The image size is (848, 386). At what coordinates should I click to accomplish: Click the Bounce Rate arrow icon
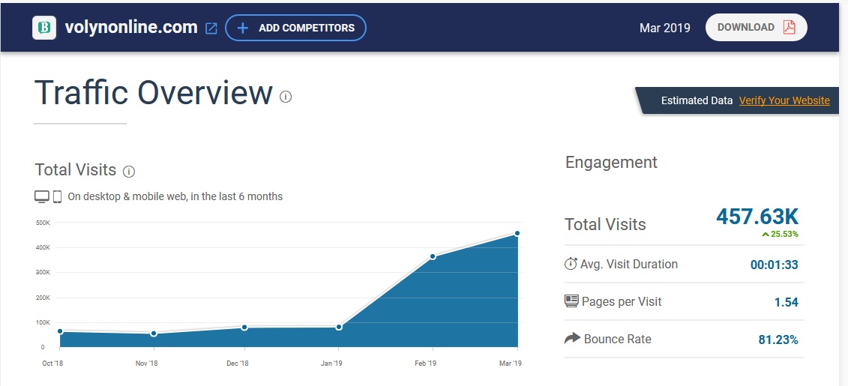click(572, 339)
